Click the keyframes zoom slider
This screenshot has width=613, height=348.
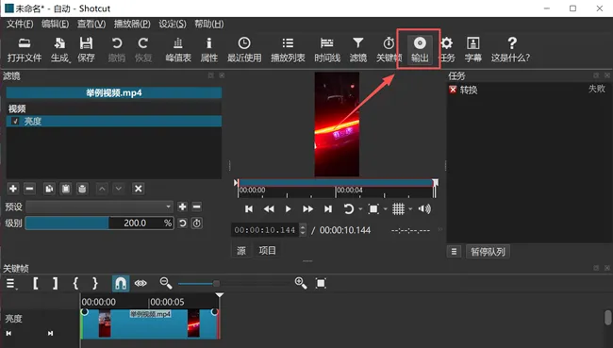(235, 283)
